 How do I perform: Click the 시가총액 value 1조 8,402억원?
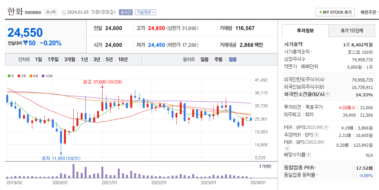pos(358,45)
